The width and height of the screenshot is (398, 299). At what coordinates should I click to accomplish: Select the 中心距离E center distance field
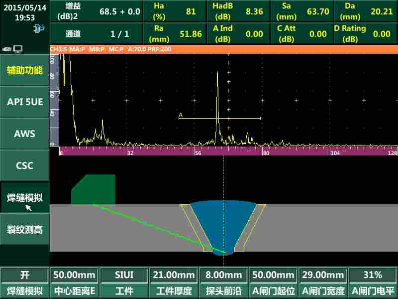(74, 275)
